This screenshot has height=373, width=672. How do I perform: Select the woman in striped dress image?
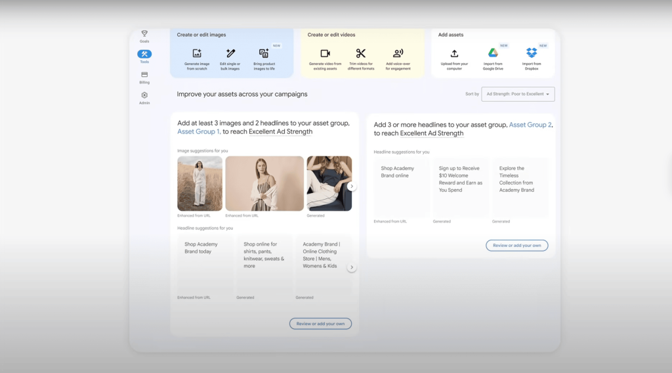[264, 183]
